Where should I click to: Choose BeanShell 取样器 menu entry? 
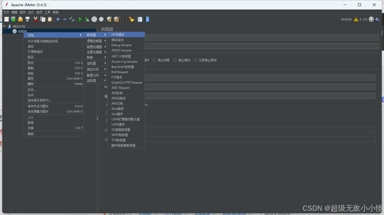(x=126, y=67)
